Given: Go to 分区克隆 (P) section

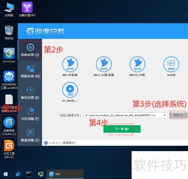Looking at the screenshot, I should pyautogui.click(x=30, y=114).
